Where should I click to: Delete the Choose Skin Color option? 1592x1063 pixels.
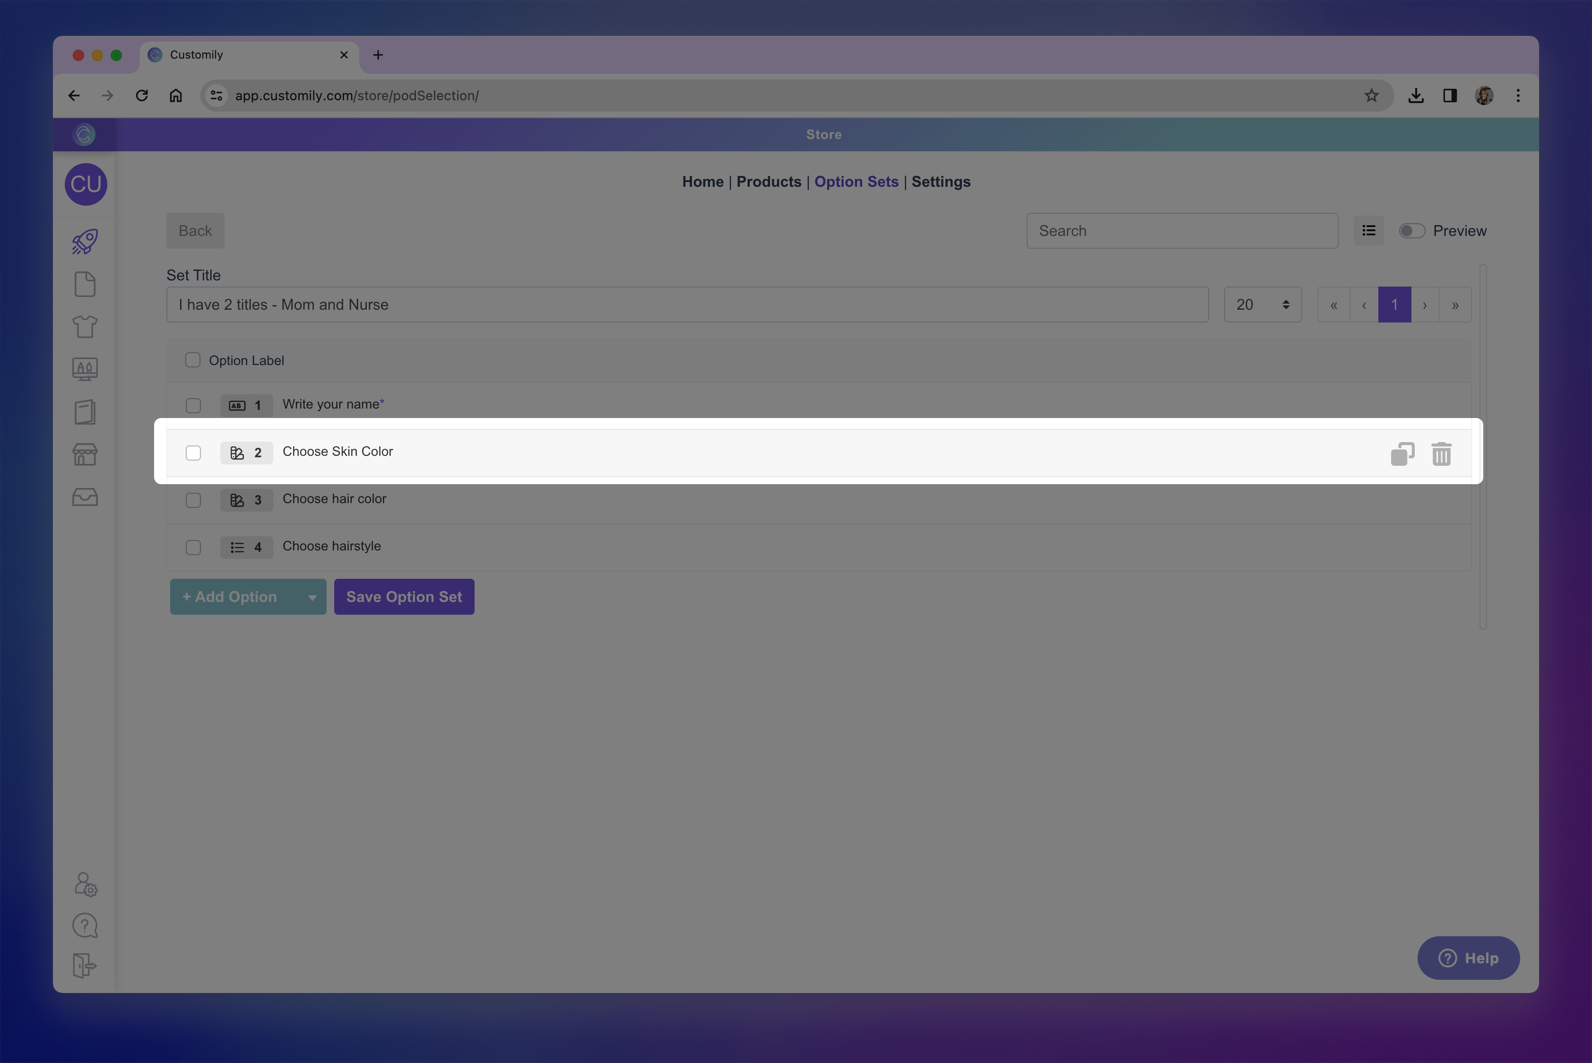pos(1442,453)
